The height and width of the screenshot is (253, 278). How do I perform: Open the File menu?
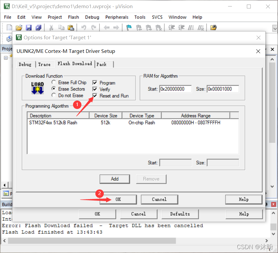click(7, 17)
